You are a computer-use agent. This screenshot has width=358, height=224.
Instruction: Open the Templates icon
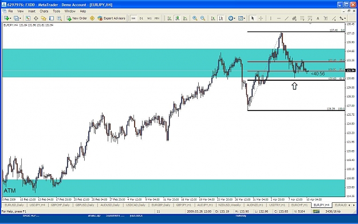pyautogui.click(x=241, y=18)
